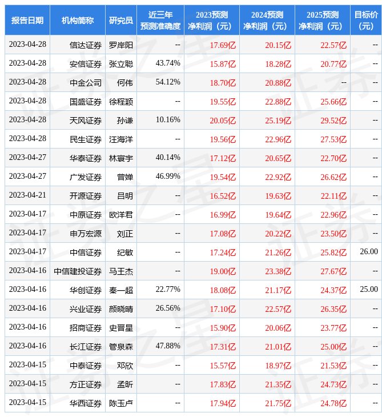Viewport: 382px width, 417px height.
Task: Click the 46.99% accuracy value
Action: tap(168, 176)
